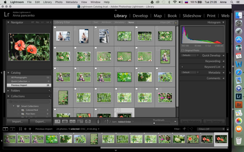The width and height of the screenshot is (244, 152).
Task: Select Attribute in Library Filter bar
Action: [106, 22]
